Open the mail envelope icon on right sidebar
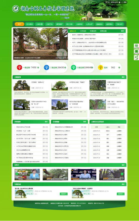The image size is (139, 221). tap(136, 52)
